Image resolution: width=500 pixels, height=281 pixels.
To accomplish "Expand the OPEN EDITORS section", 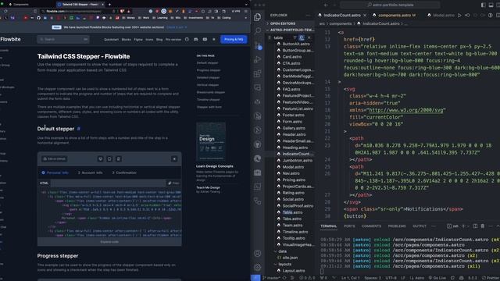I will pyautogui.click(x=290, y=23).
